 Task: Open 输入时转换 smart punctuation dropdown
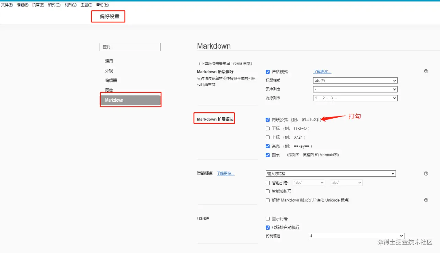[331, 173]
